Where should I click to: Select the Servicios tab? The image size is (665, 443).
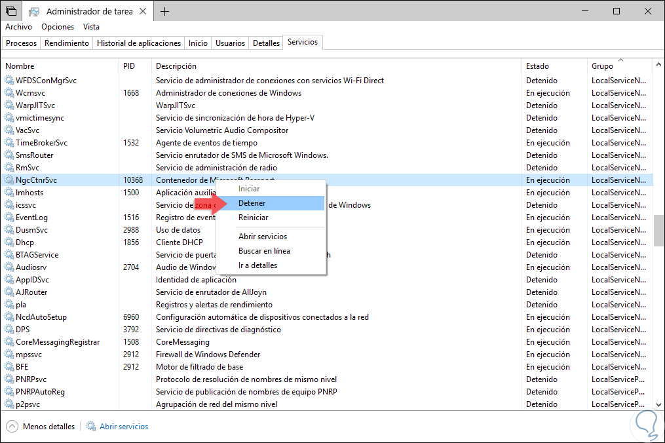click(x=303, y=42)
